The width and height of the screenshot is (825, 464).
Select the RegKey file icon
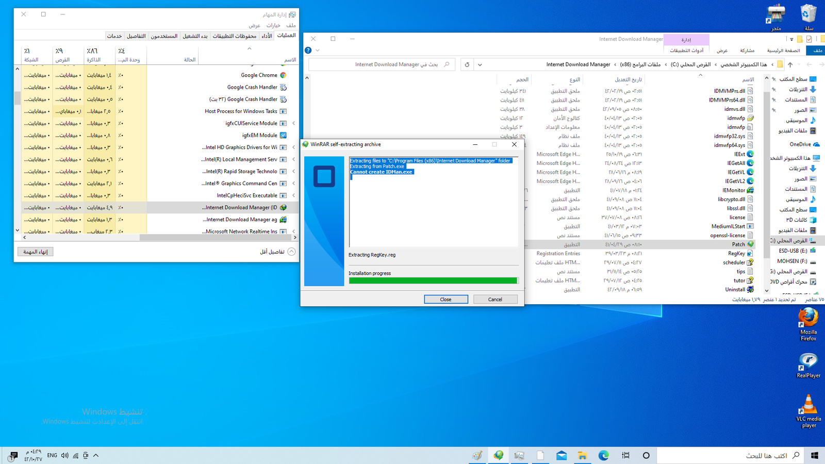750,254
